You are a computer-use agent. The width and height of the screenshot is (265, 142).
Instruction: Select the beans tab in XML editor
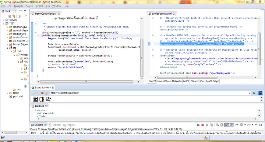click(x=186, y=81)
